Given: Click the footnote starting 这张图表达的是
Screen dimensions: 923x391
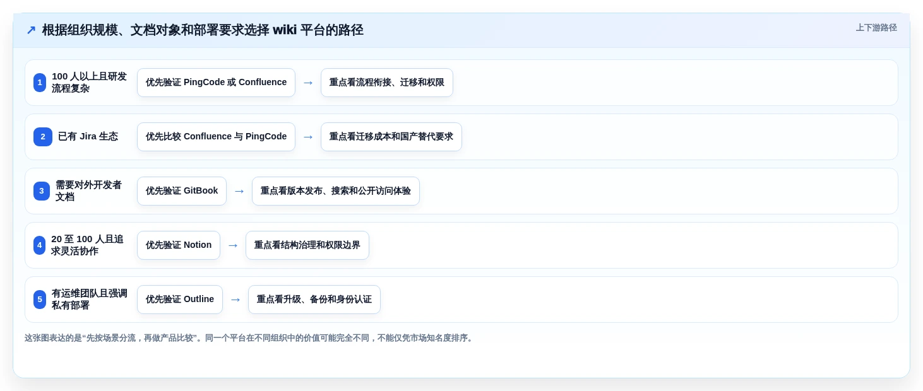Looking at the screenshot, I should click(250, 338).
